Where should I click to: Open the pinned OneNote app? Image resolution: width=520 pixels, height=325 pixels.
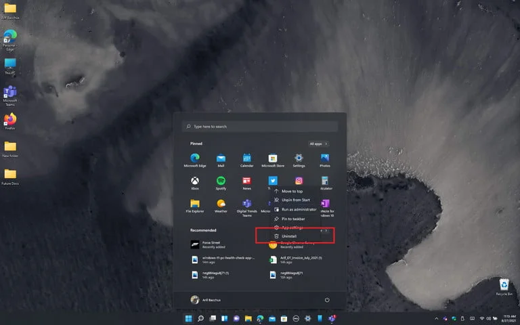[x=326, y=208]
